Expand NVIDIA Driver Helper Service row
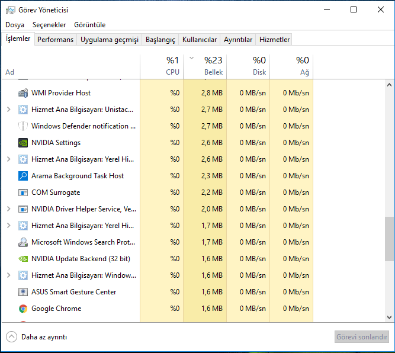 pos(8,209)
